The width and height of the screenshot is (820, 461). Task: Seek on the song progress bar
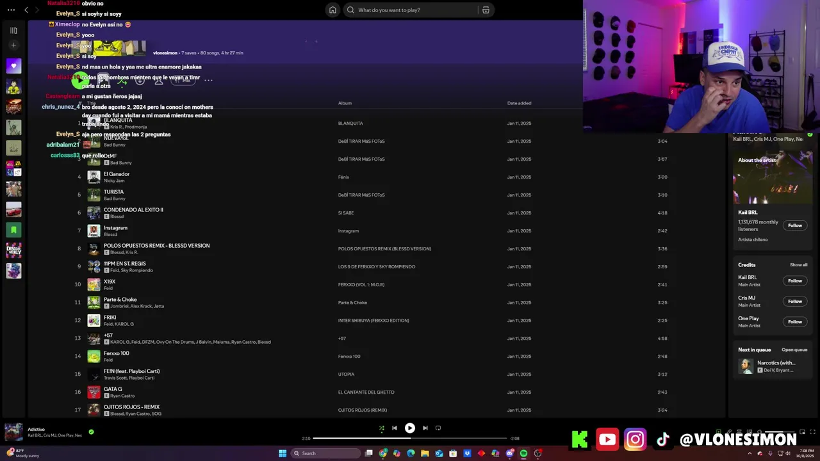[x=410, y=439]
